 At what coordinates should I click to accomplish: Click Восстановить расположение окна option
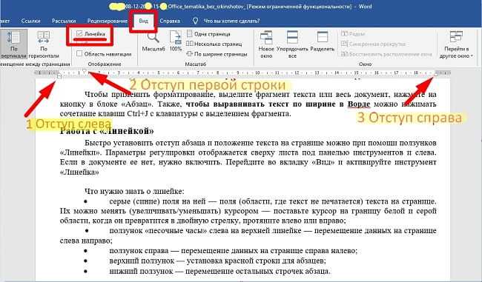pyautogui.click(x=386, y=54)
